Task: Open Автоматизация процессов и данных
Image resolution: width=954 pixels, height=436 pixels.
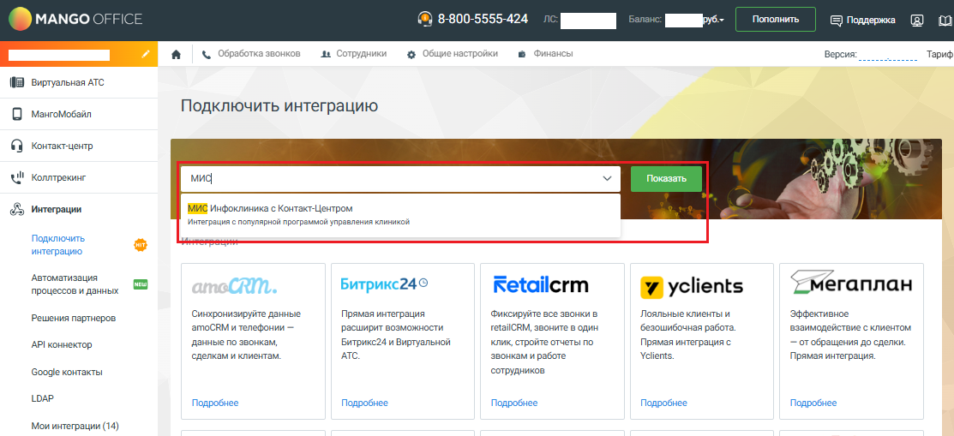Action: pyautogui.click(x=75, y=284)
